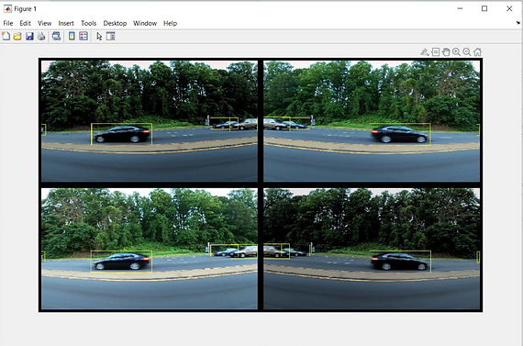Activate the Pan hand tool

tap(446, 52)
